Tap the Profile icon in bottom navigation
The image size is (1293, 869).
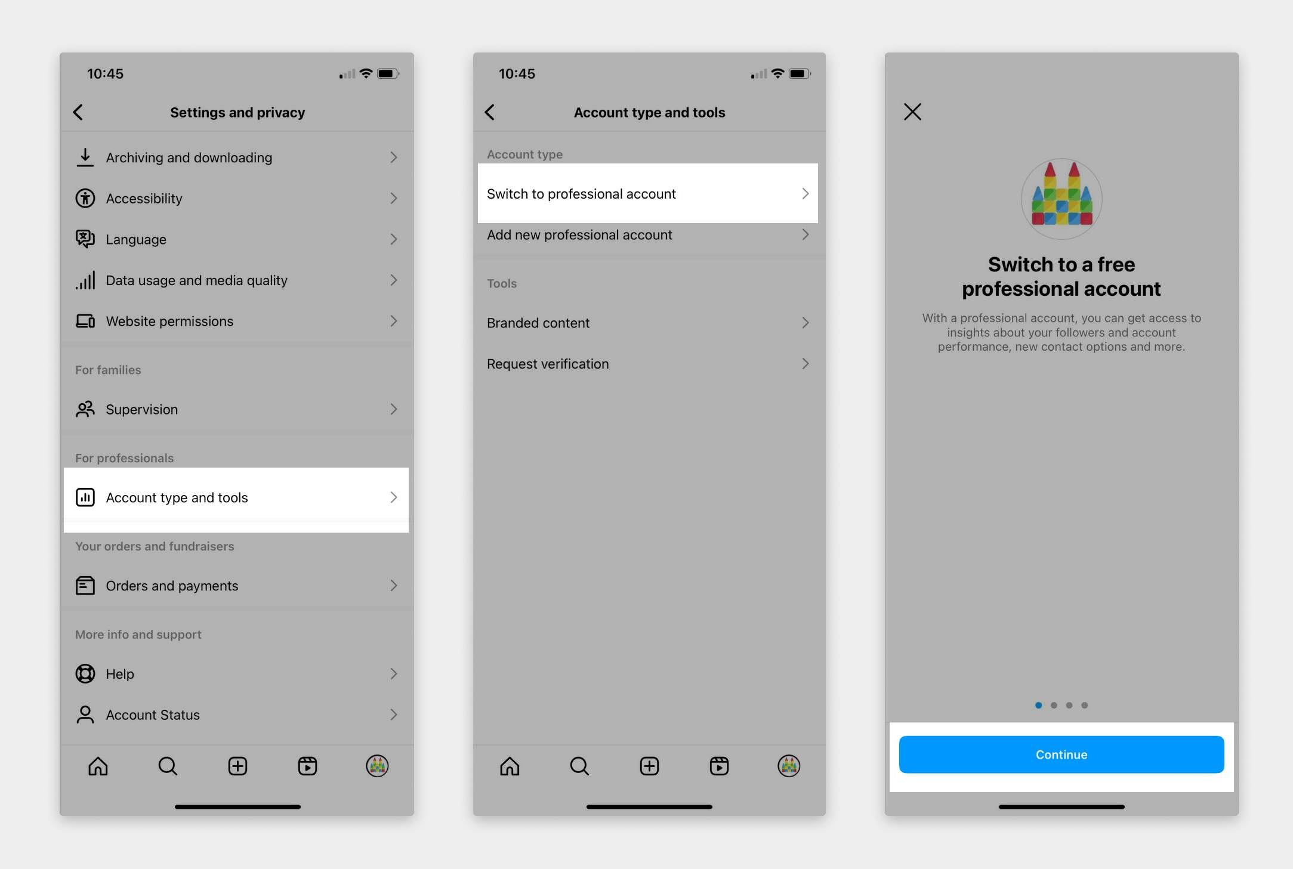[x=377, y=765]
